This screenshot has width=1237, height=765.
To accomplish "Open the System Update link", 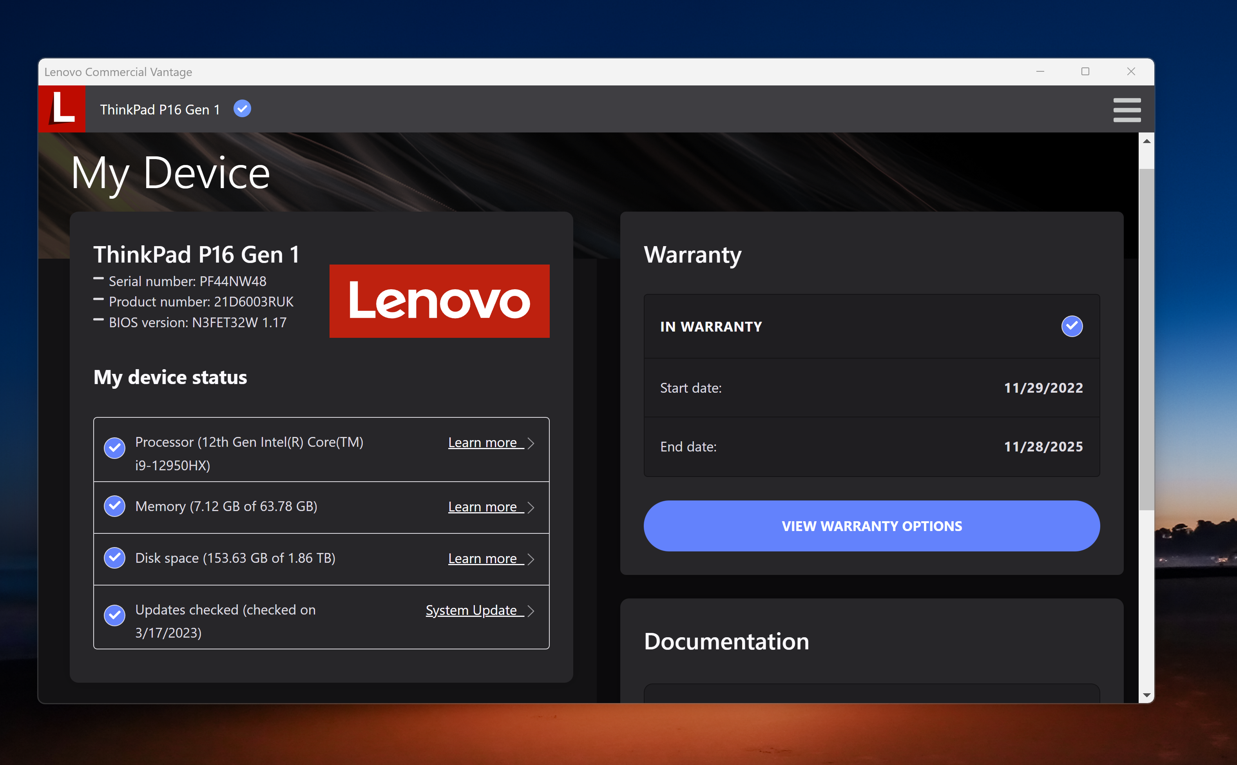I will pyautogui.click(x=471, y=610).
